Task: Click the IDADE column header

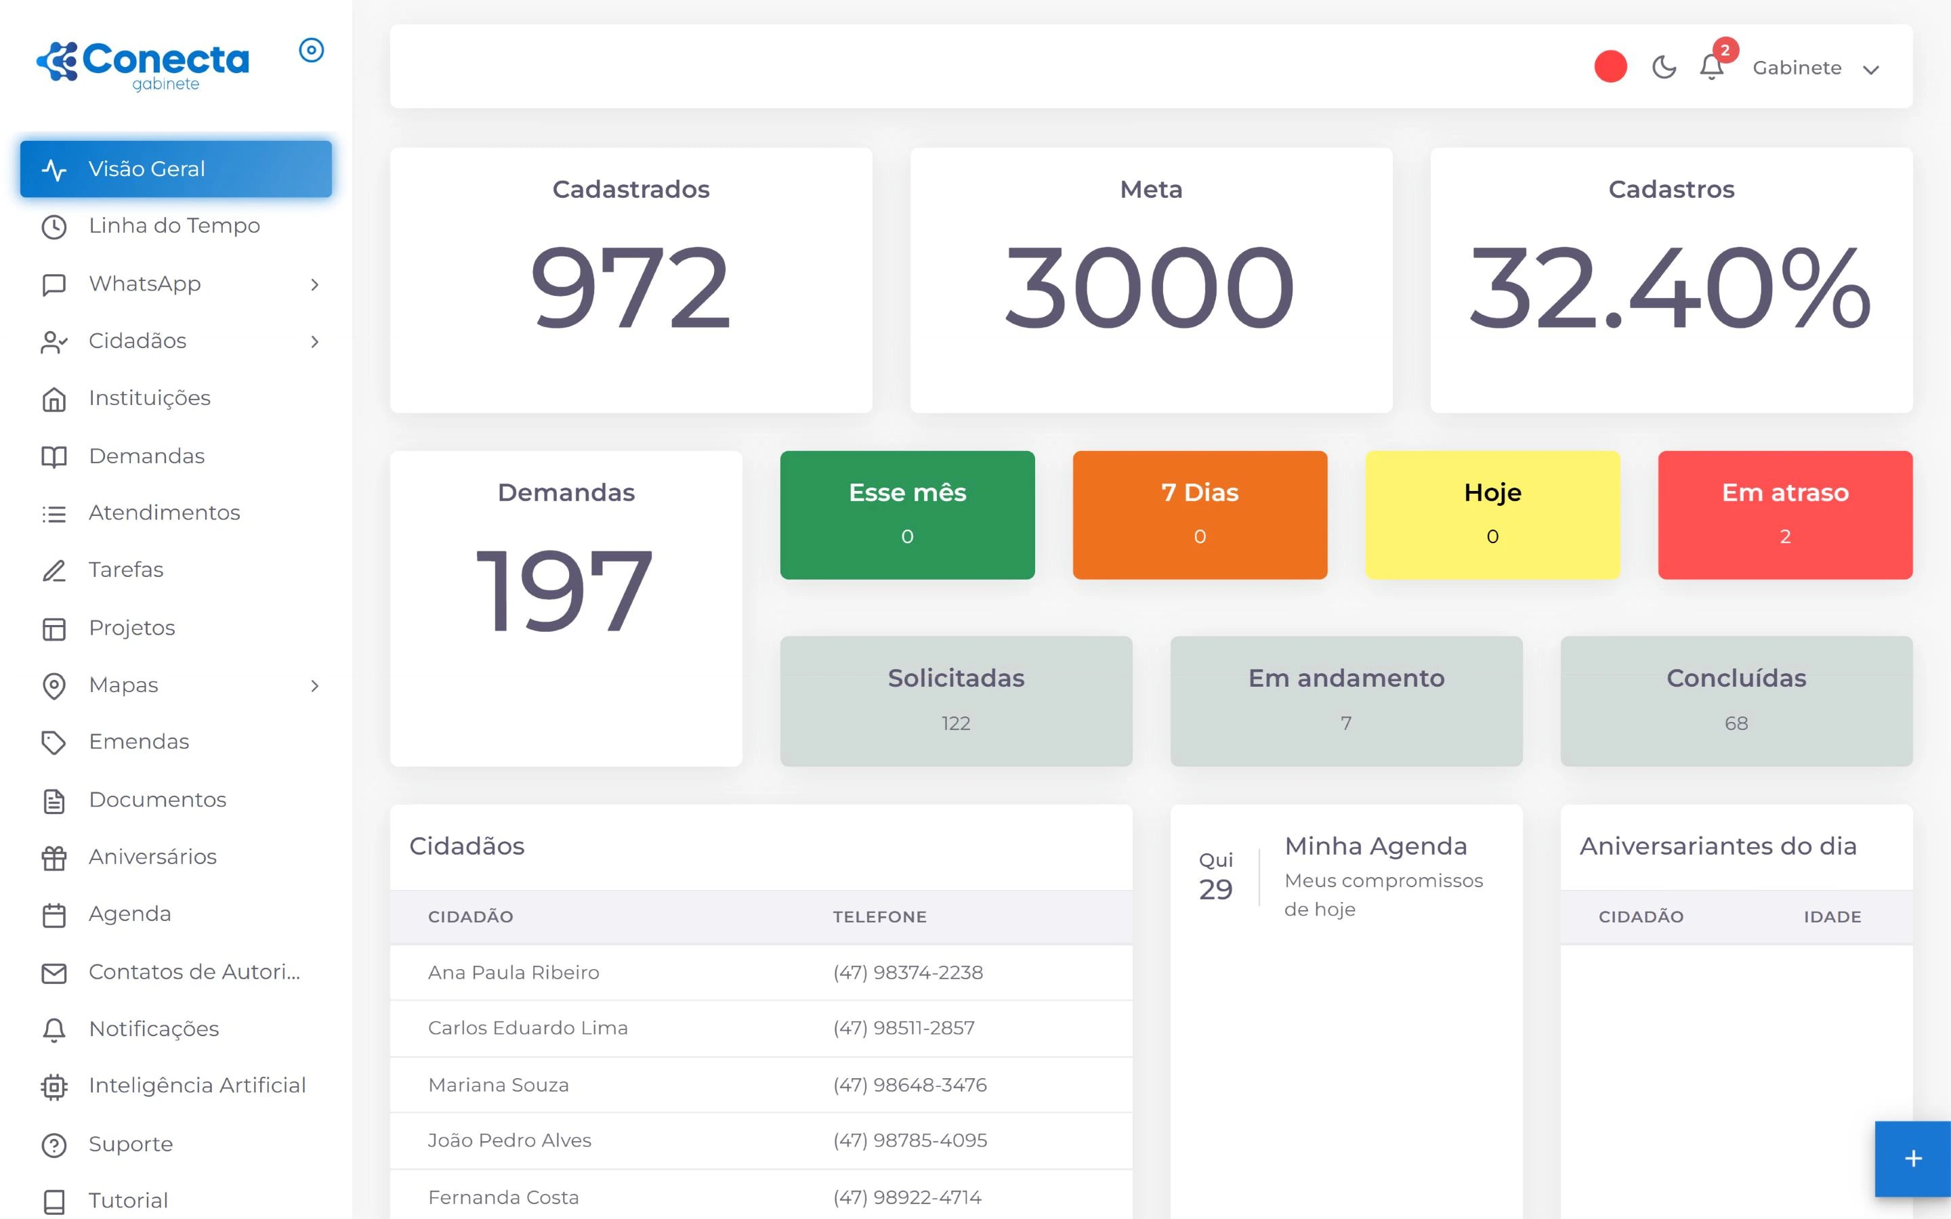Action: pos(1832,918)
